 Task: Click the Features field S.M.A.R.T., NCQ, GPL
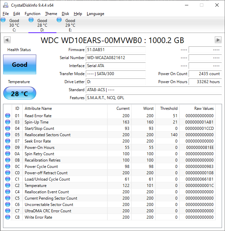[154, 98]
